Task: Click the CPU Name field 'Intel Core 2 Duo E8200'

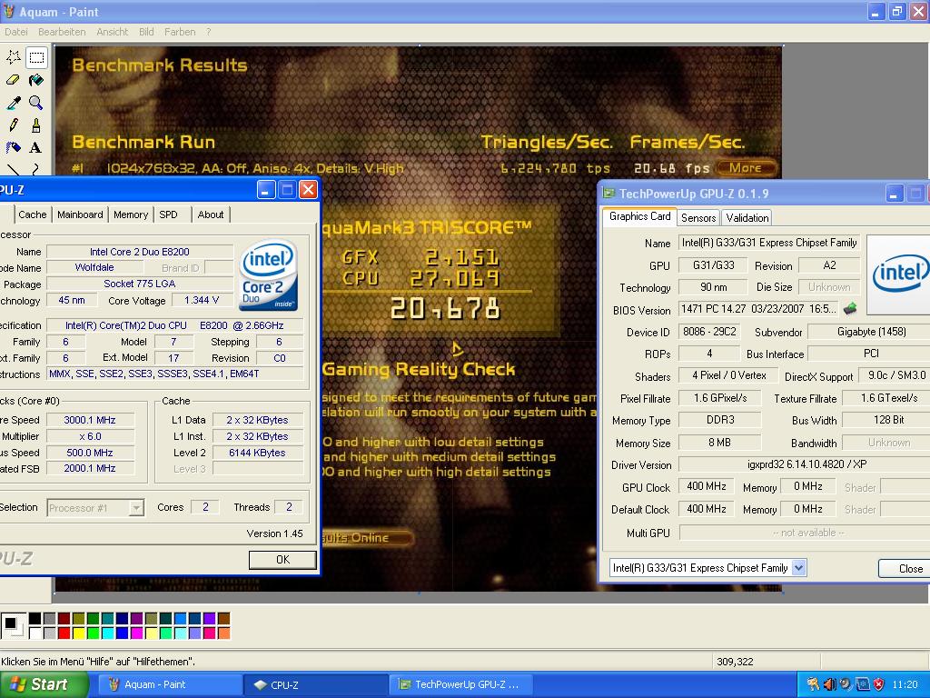Action: point(139,252)
